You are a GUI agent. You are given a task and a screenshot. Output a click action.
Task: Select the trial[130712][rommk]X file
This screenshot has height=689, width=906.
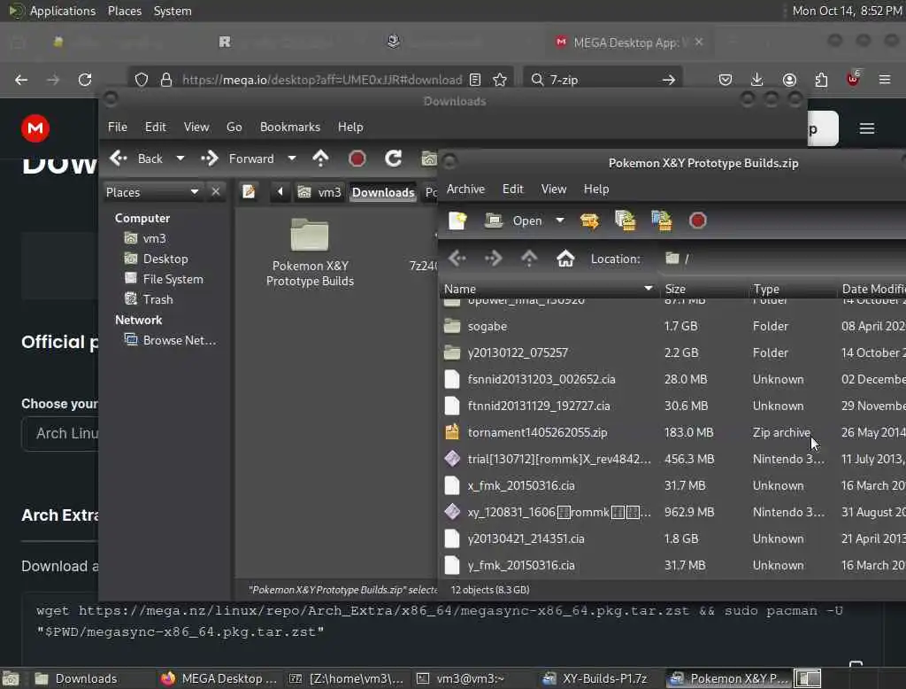pos(672,460)
